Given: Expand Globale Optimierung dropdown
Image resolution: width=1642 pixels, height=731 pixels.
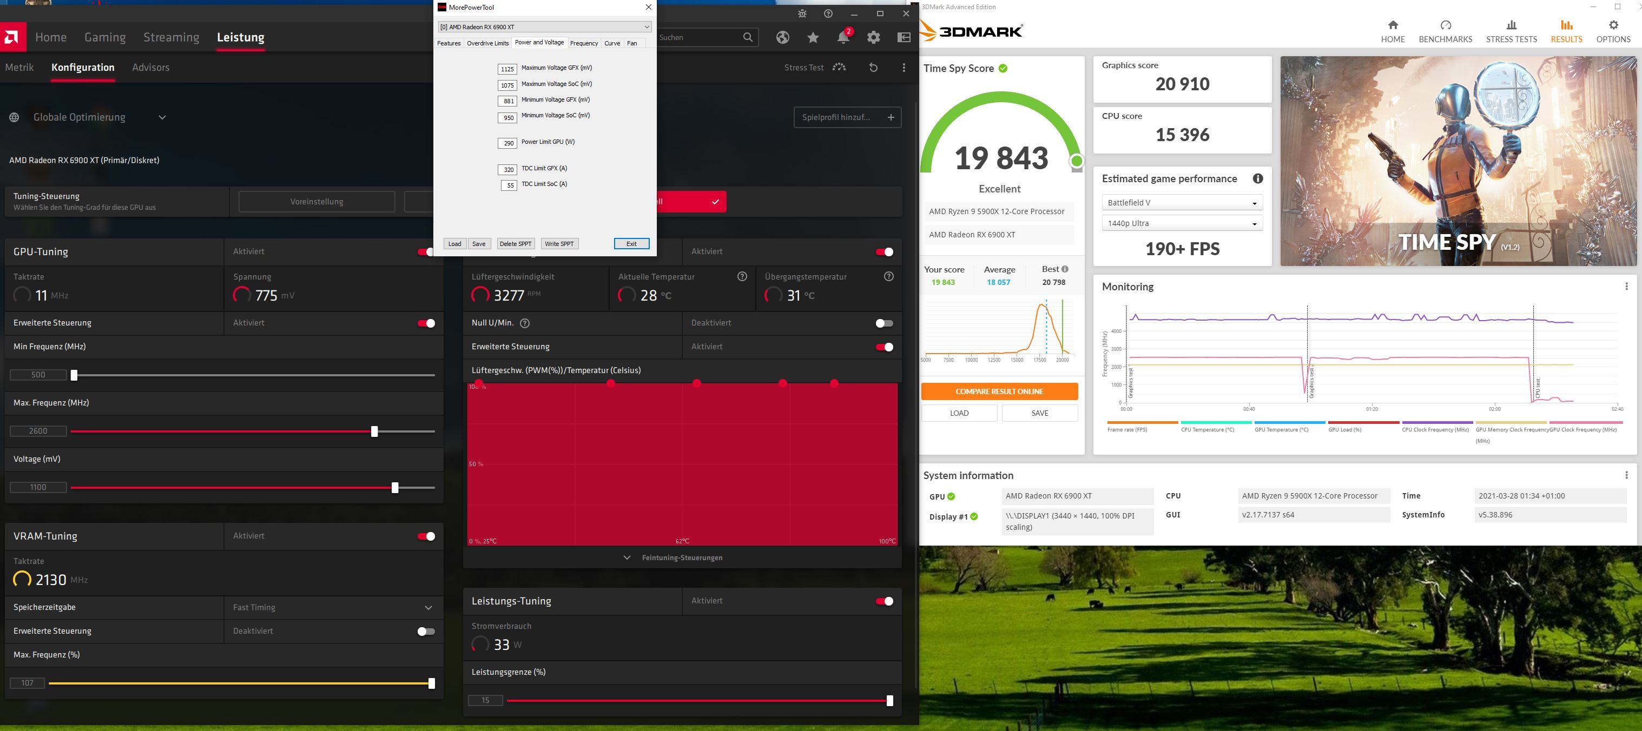Looking at the screenshot, I should [162, 117].
